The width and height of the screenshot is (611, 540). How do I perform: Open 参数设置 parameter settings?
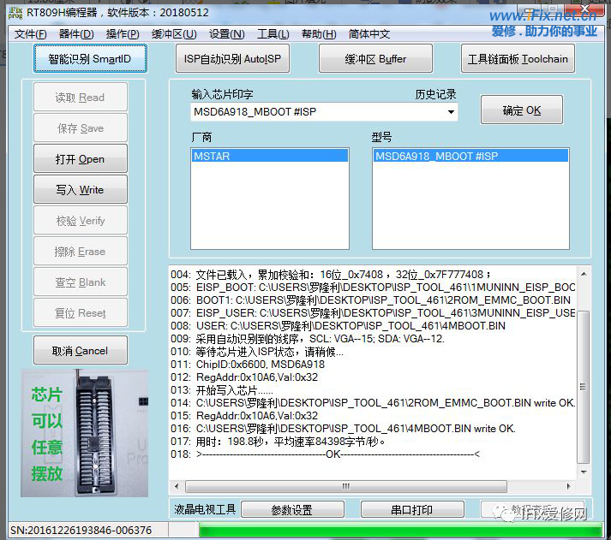(x=291, y=510)
